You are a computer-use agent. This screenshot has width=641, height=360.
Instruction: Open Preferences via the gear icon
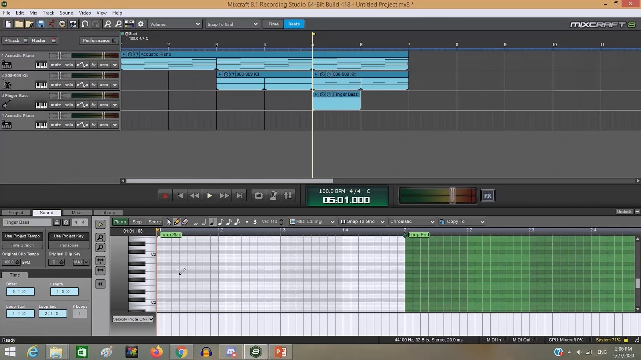click(x=141, y=24)
